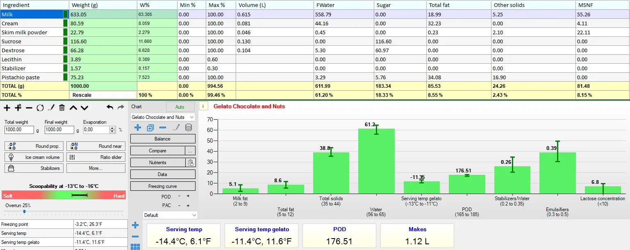Edit ingredient with the pencil icon

pyautogui.click(x=51, y=108)
